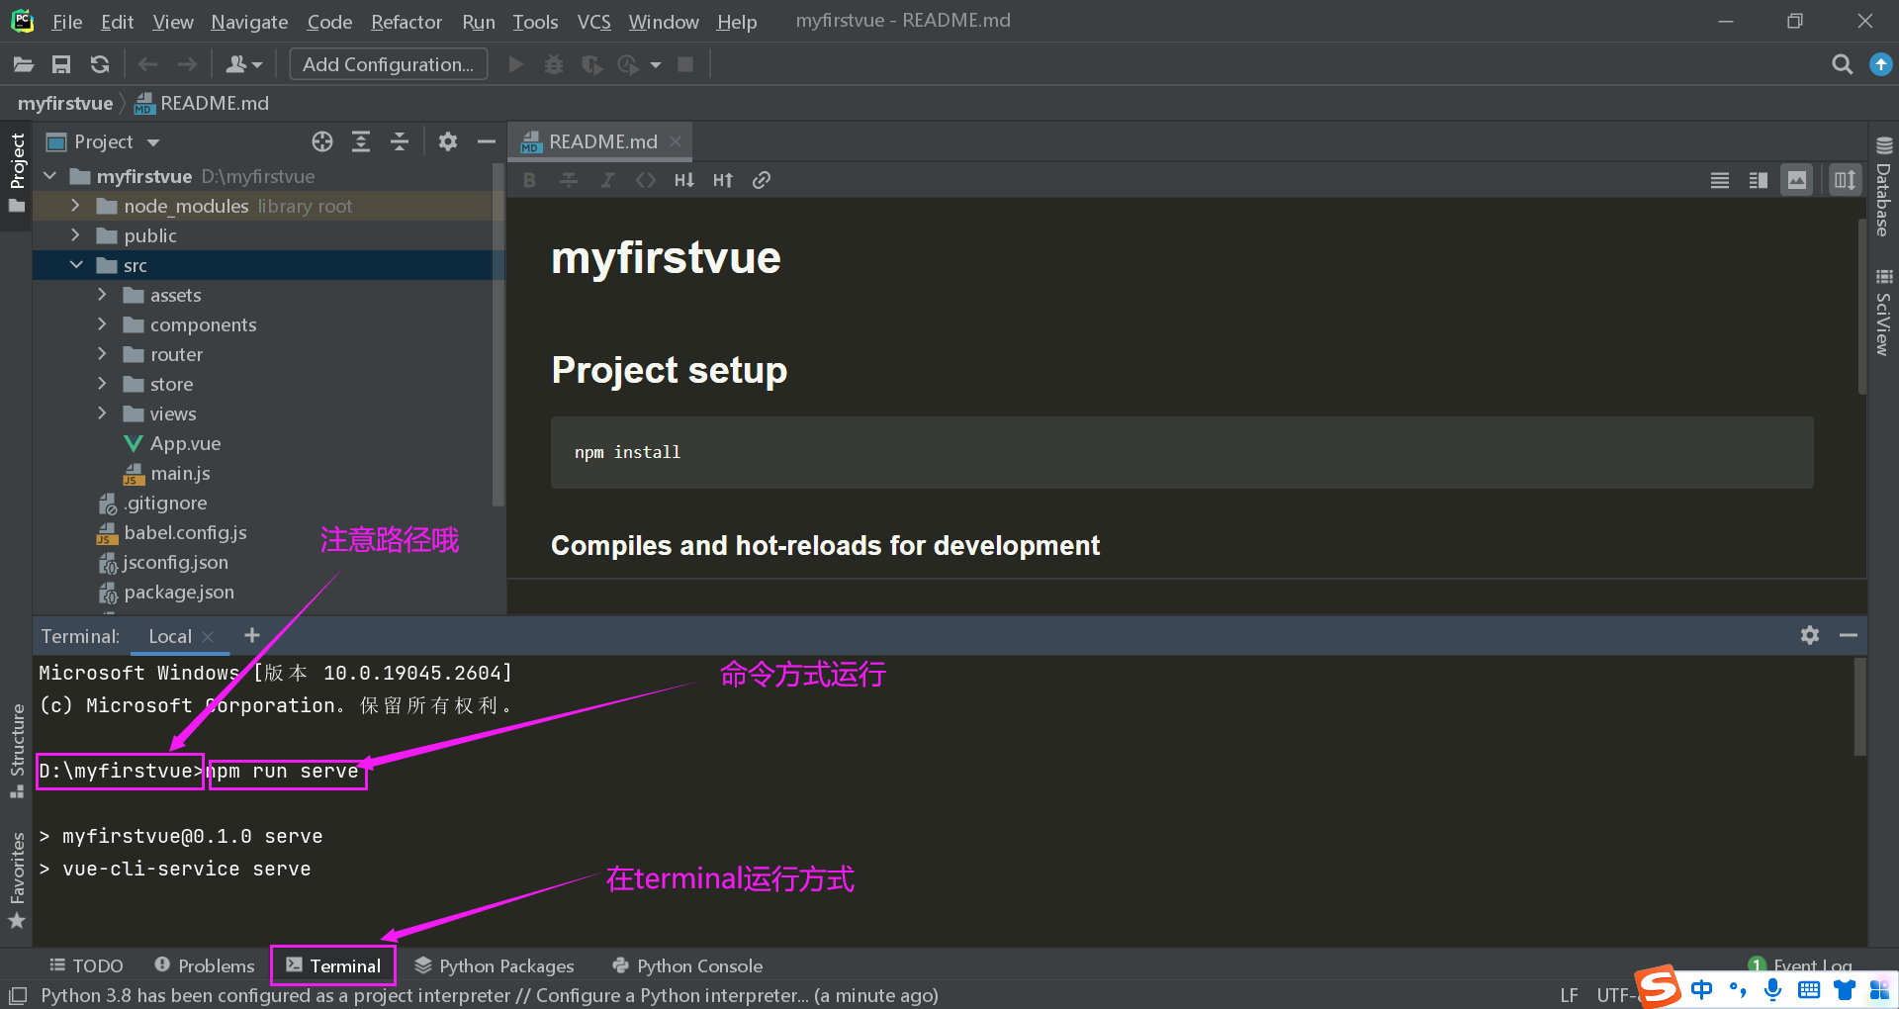Click the Project tree vertical scrollbar

click(497, 336)
